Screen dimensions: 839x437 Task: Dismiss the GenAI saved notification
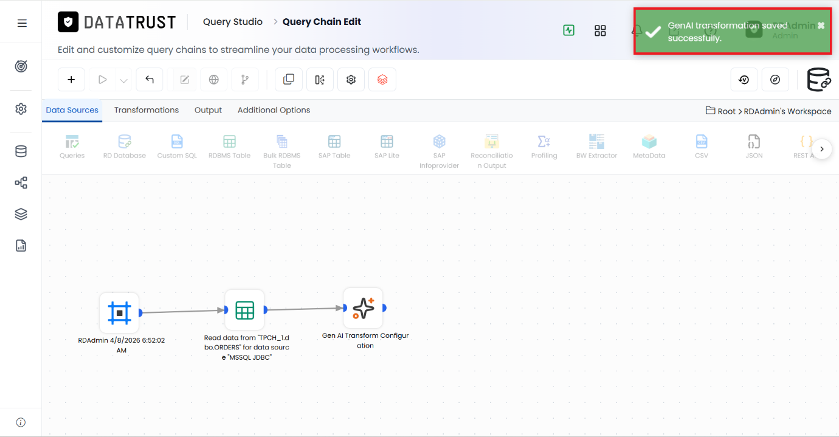click(x=821, y=26)
